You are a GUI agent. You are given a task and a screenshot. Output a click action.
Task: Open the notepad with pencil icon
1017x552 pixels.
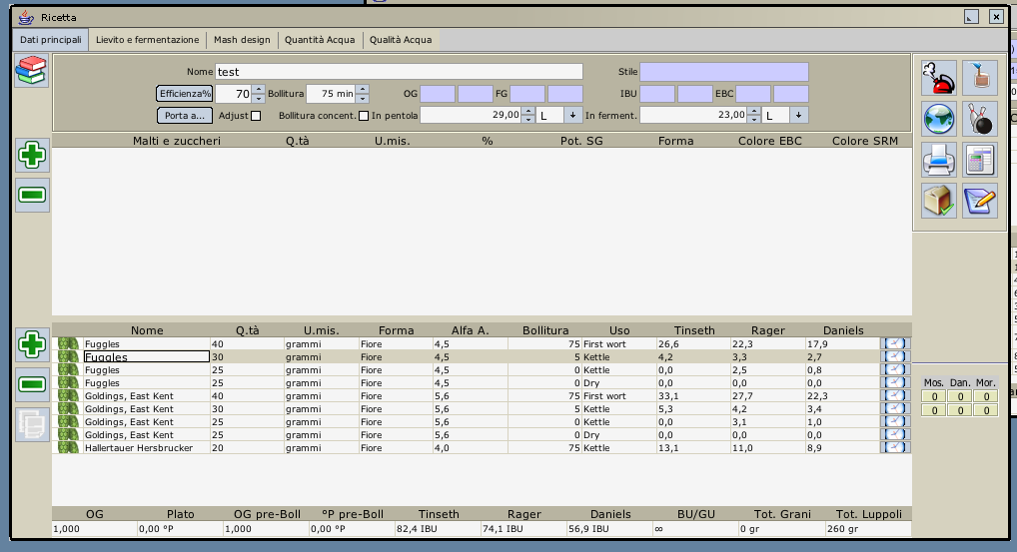click(979, 201)
